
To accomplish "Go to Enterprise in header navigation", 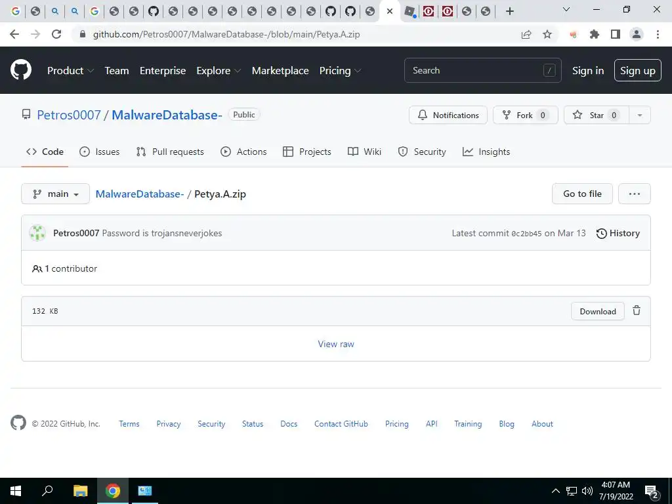I will (x=163, y=71).
